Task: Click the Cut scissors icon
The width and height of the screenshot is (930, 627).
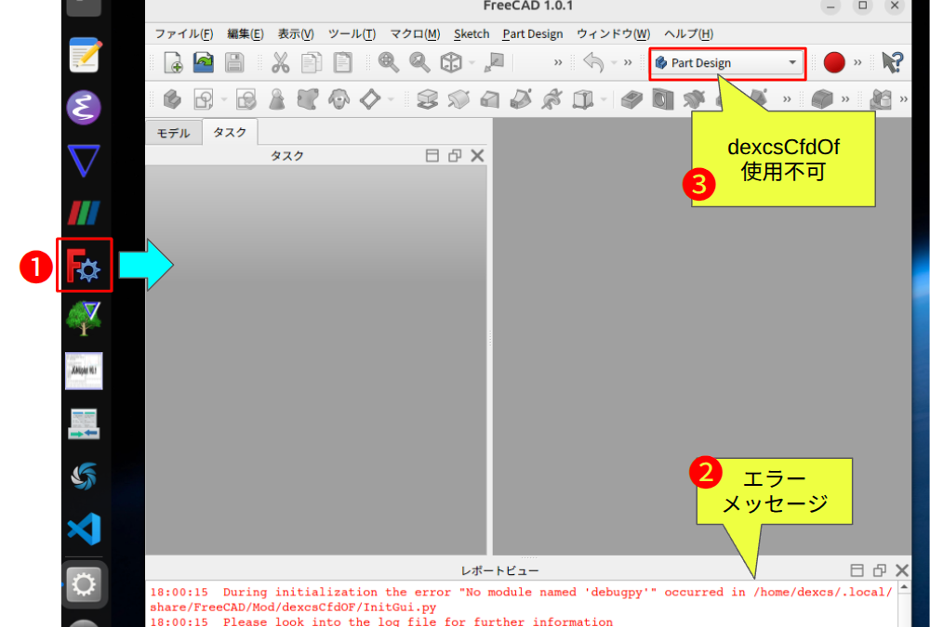Action: [x=280, y=62]
